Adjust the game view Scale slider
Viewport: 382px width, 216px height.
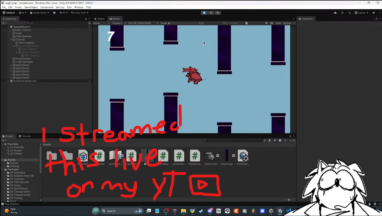183,23
